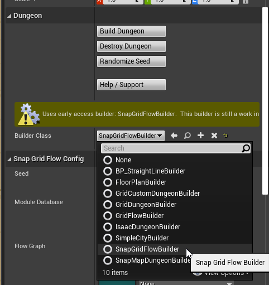This screenshot has height=285, width=269.
Task: Click the scale lock icon at top
Action: (x=246, y=2)
